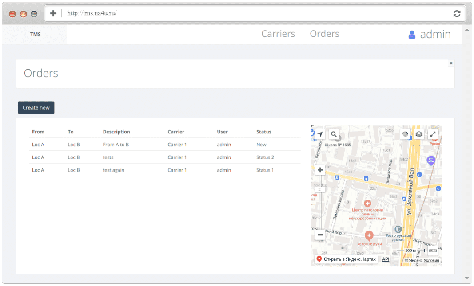
Task: Open the Условия terms link
Action: [x=431, y=261]
